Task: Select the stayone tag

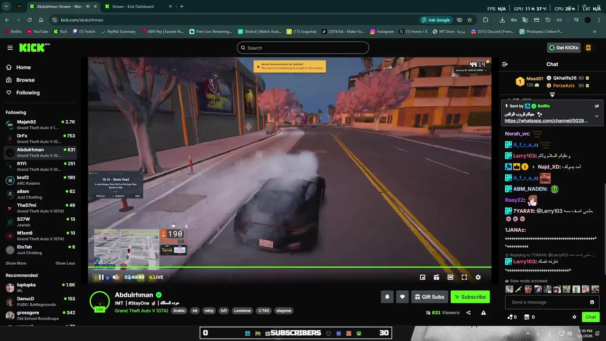Action: coord(284,311)
